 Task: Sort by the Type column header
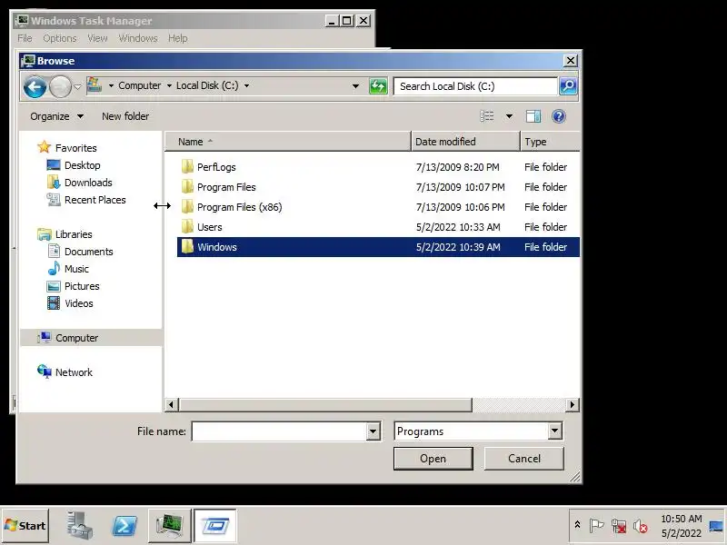click(550, 142)
